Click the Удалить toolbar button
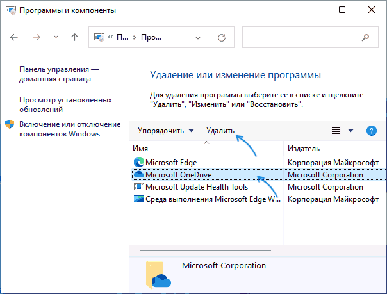This screenshot has width=387, height=294. pyautogui.click(x=220, y=131)
